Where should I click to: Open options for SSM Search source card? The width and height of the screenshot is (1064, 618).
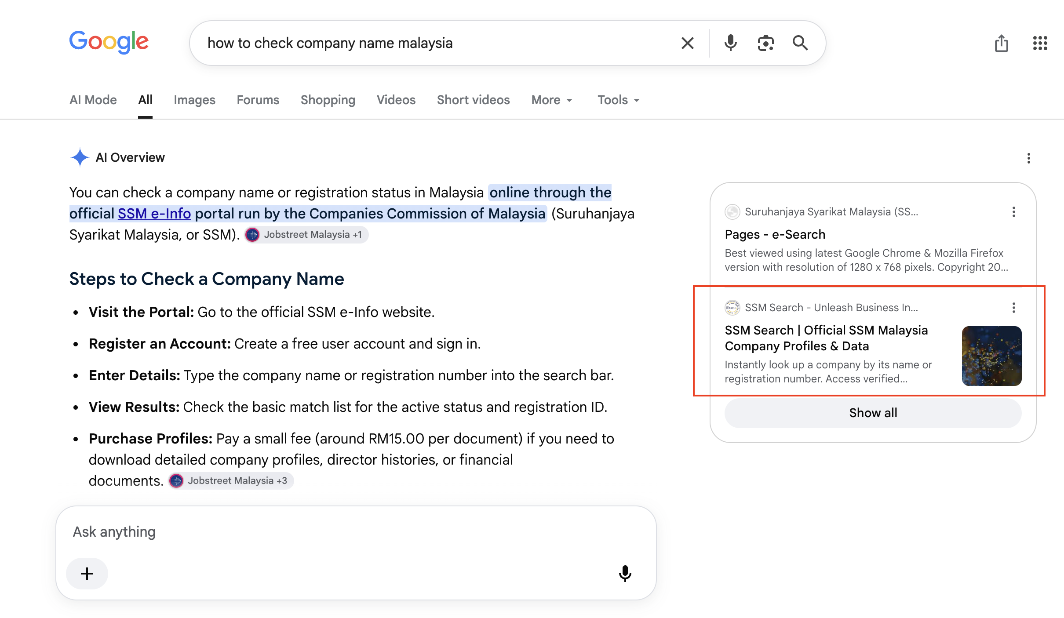(x=1013, y=308)
